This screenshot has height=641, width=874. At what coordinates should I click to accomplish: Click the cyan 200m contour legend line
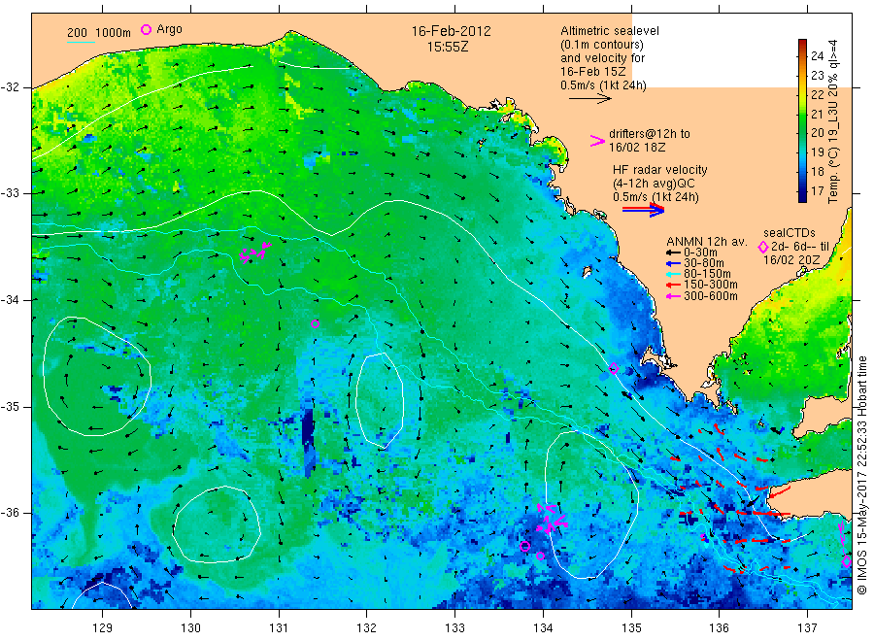coord(81,42)
